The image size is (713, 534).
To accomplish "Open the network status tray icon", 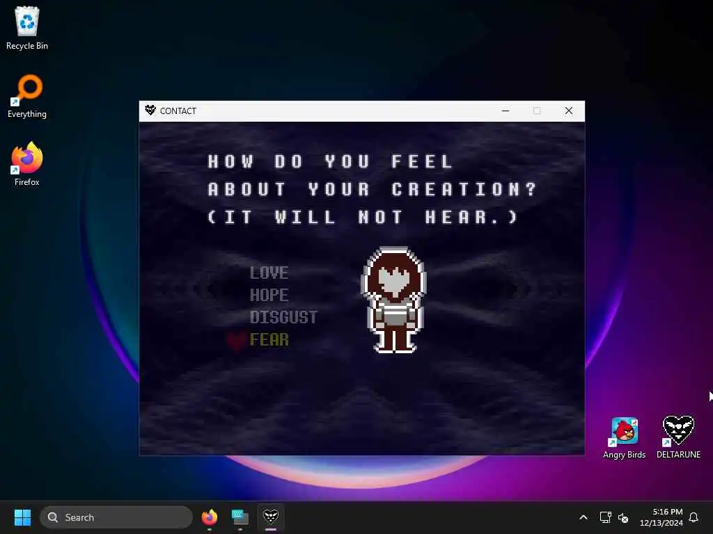I will click(x=605, y=517).
